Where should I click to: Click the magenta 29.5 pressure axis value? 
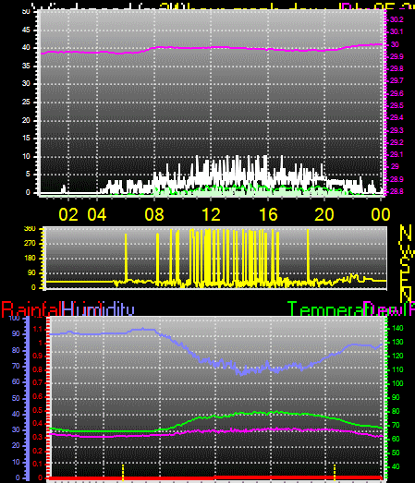tap(397, 105)
